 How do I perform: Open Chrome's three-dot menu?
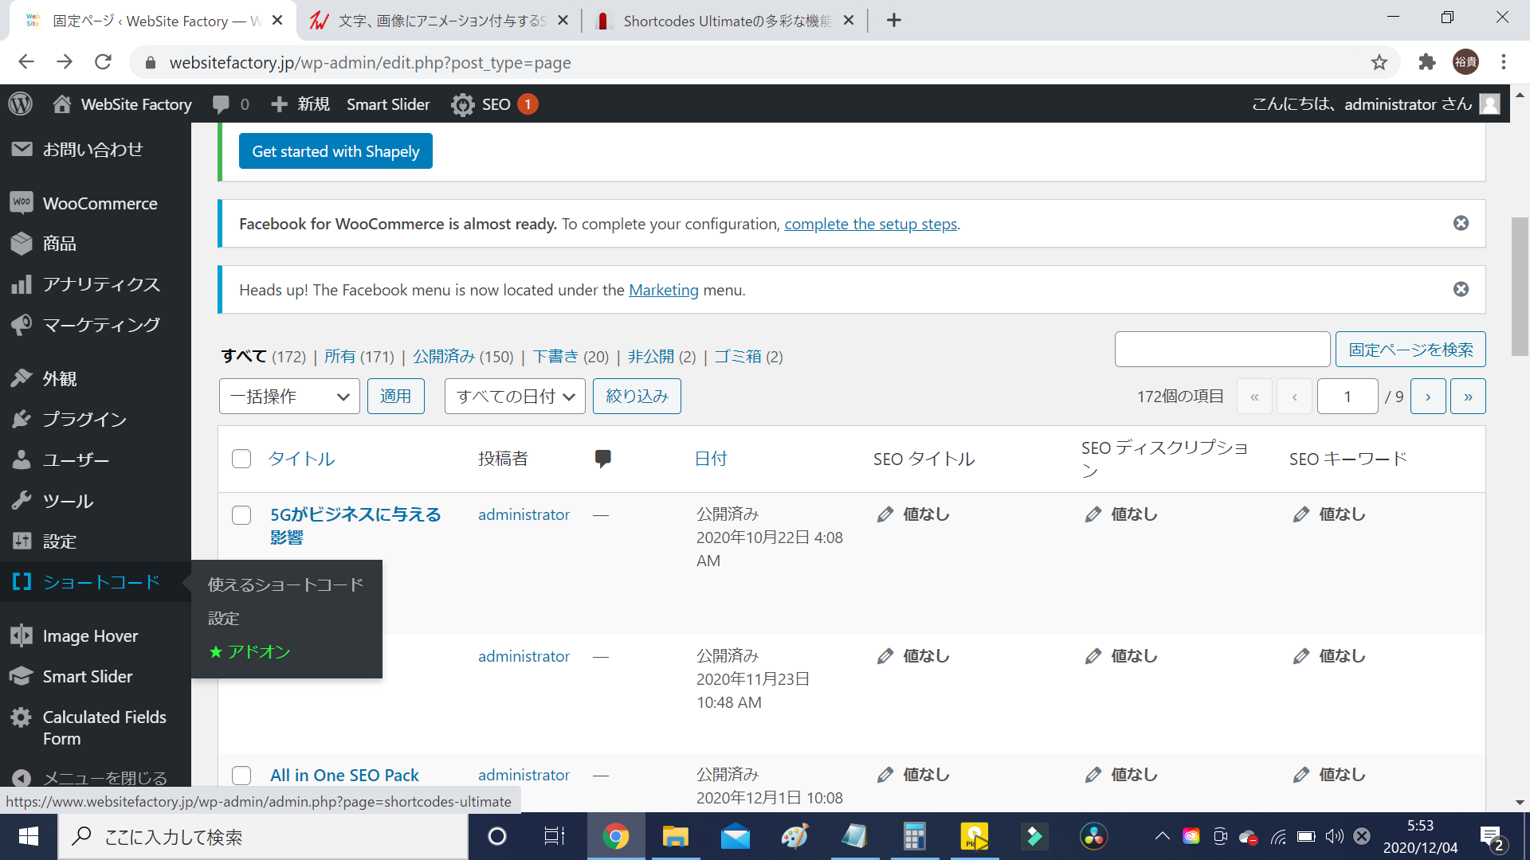1504,62
